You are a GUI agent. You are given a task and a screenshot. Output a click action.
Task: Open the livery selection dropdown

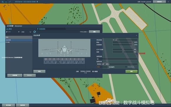[x=117, y=64]
